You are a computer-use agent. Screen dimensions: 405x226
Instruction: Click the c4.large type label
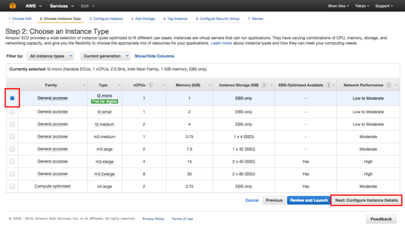104,186
